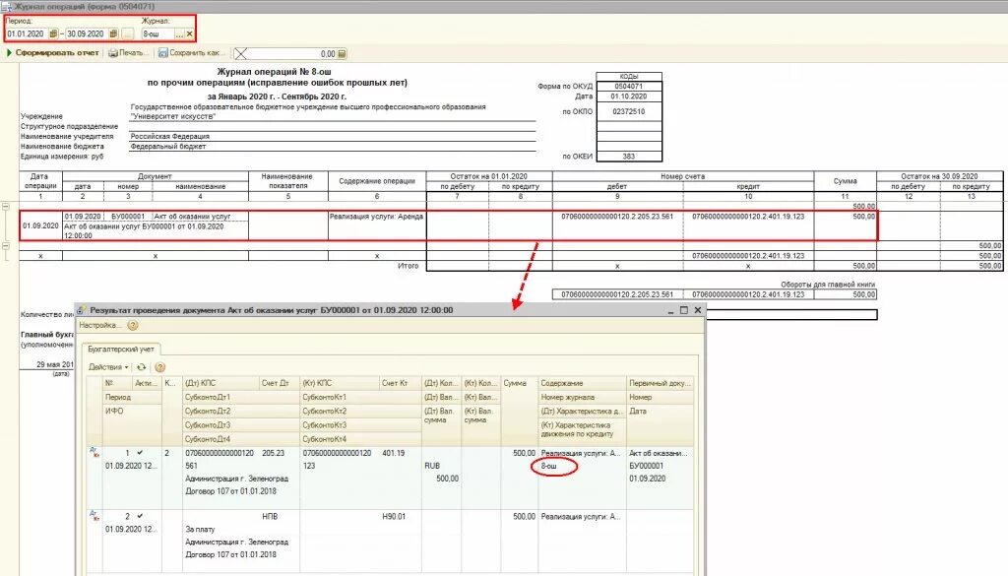
Task: Click debit account 07060000000000120.2.205.23.561 in report row
Action: [617, 217]
